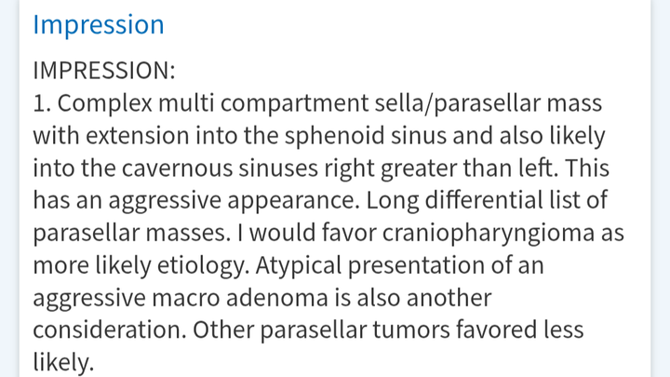The height and width of the screenshot is (377, 670).
Task: Open the blue Impression heading
Action: (99, 25)
